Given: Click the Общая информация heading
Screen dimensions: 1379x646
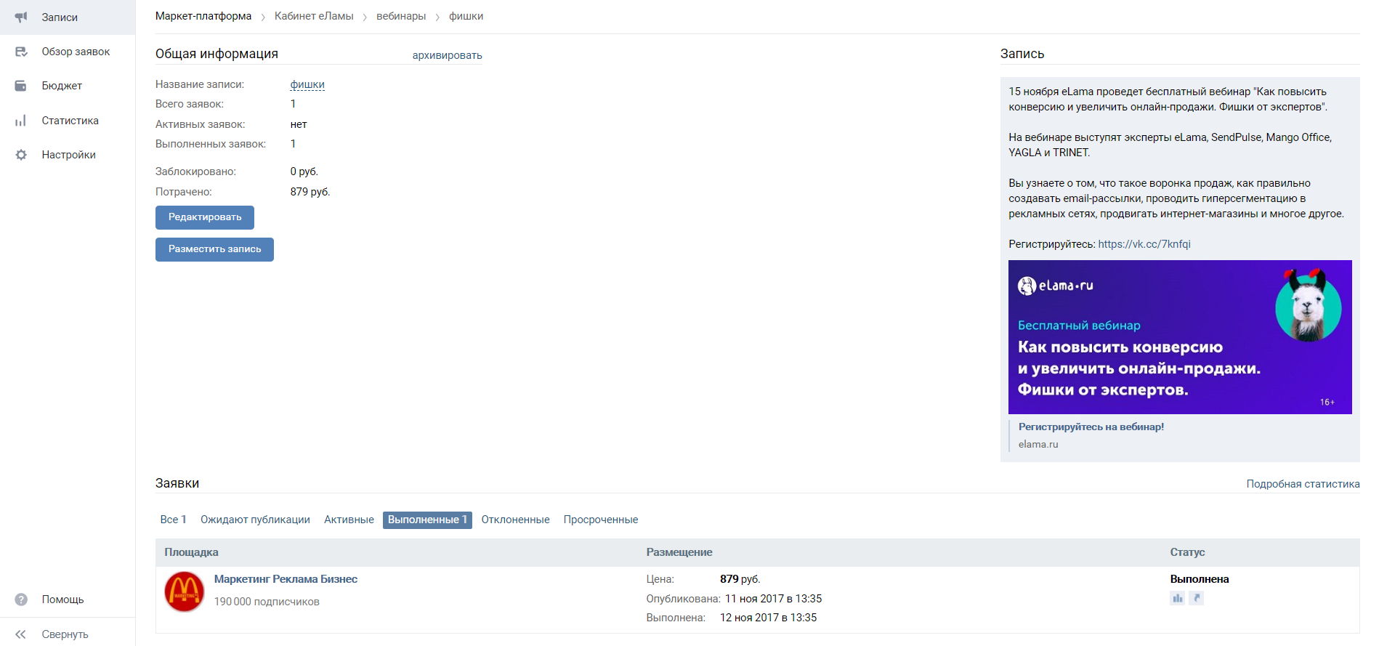Looking at the screenshot, I should tap(217, 54).
